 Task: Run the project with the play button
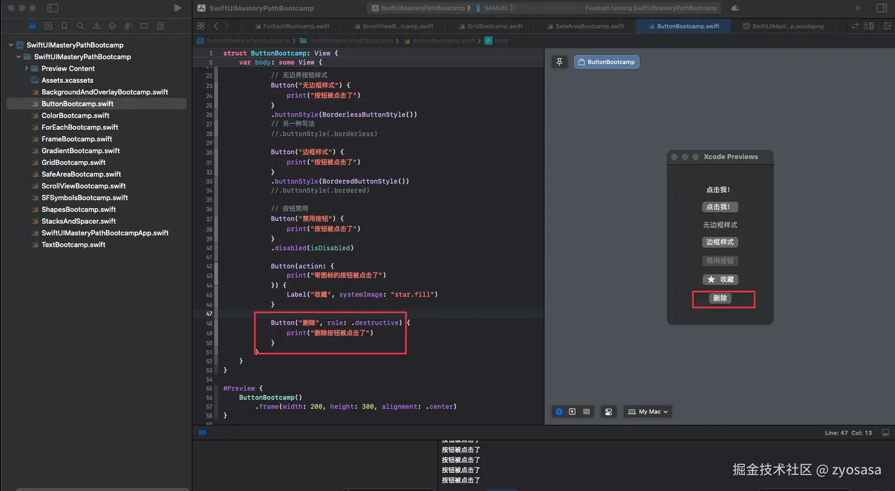click(x=177, y=8)
